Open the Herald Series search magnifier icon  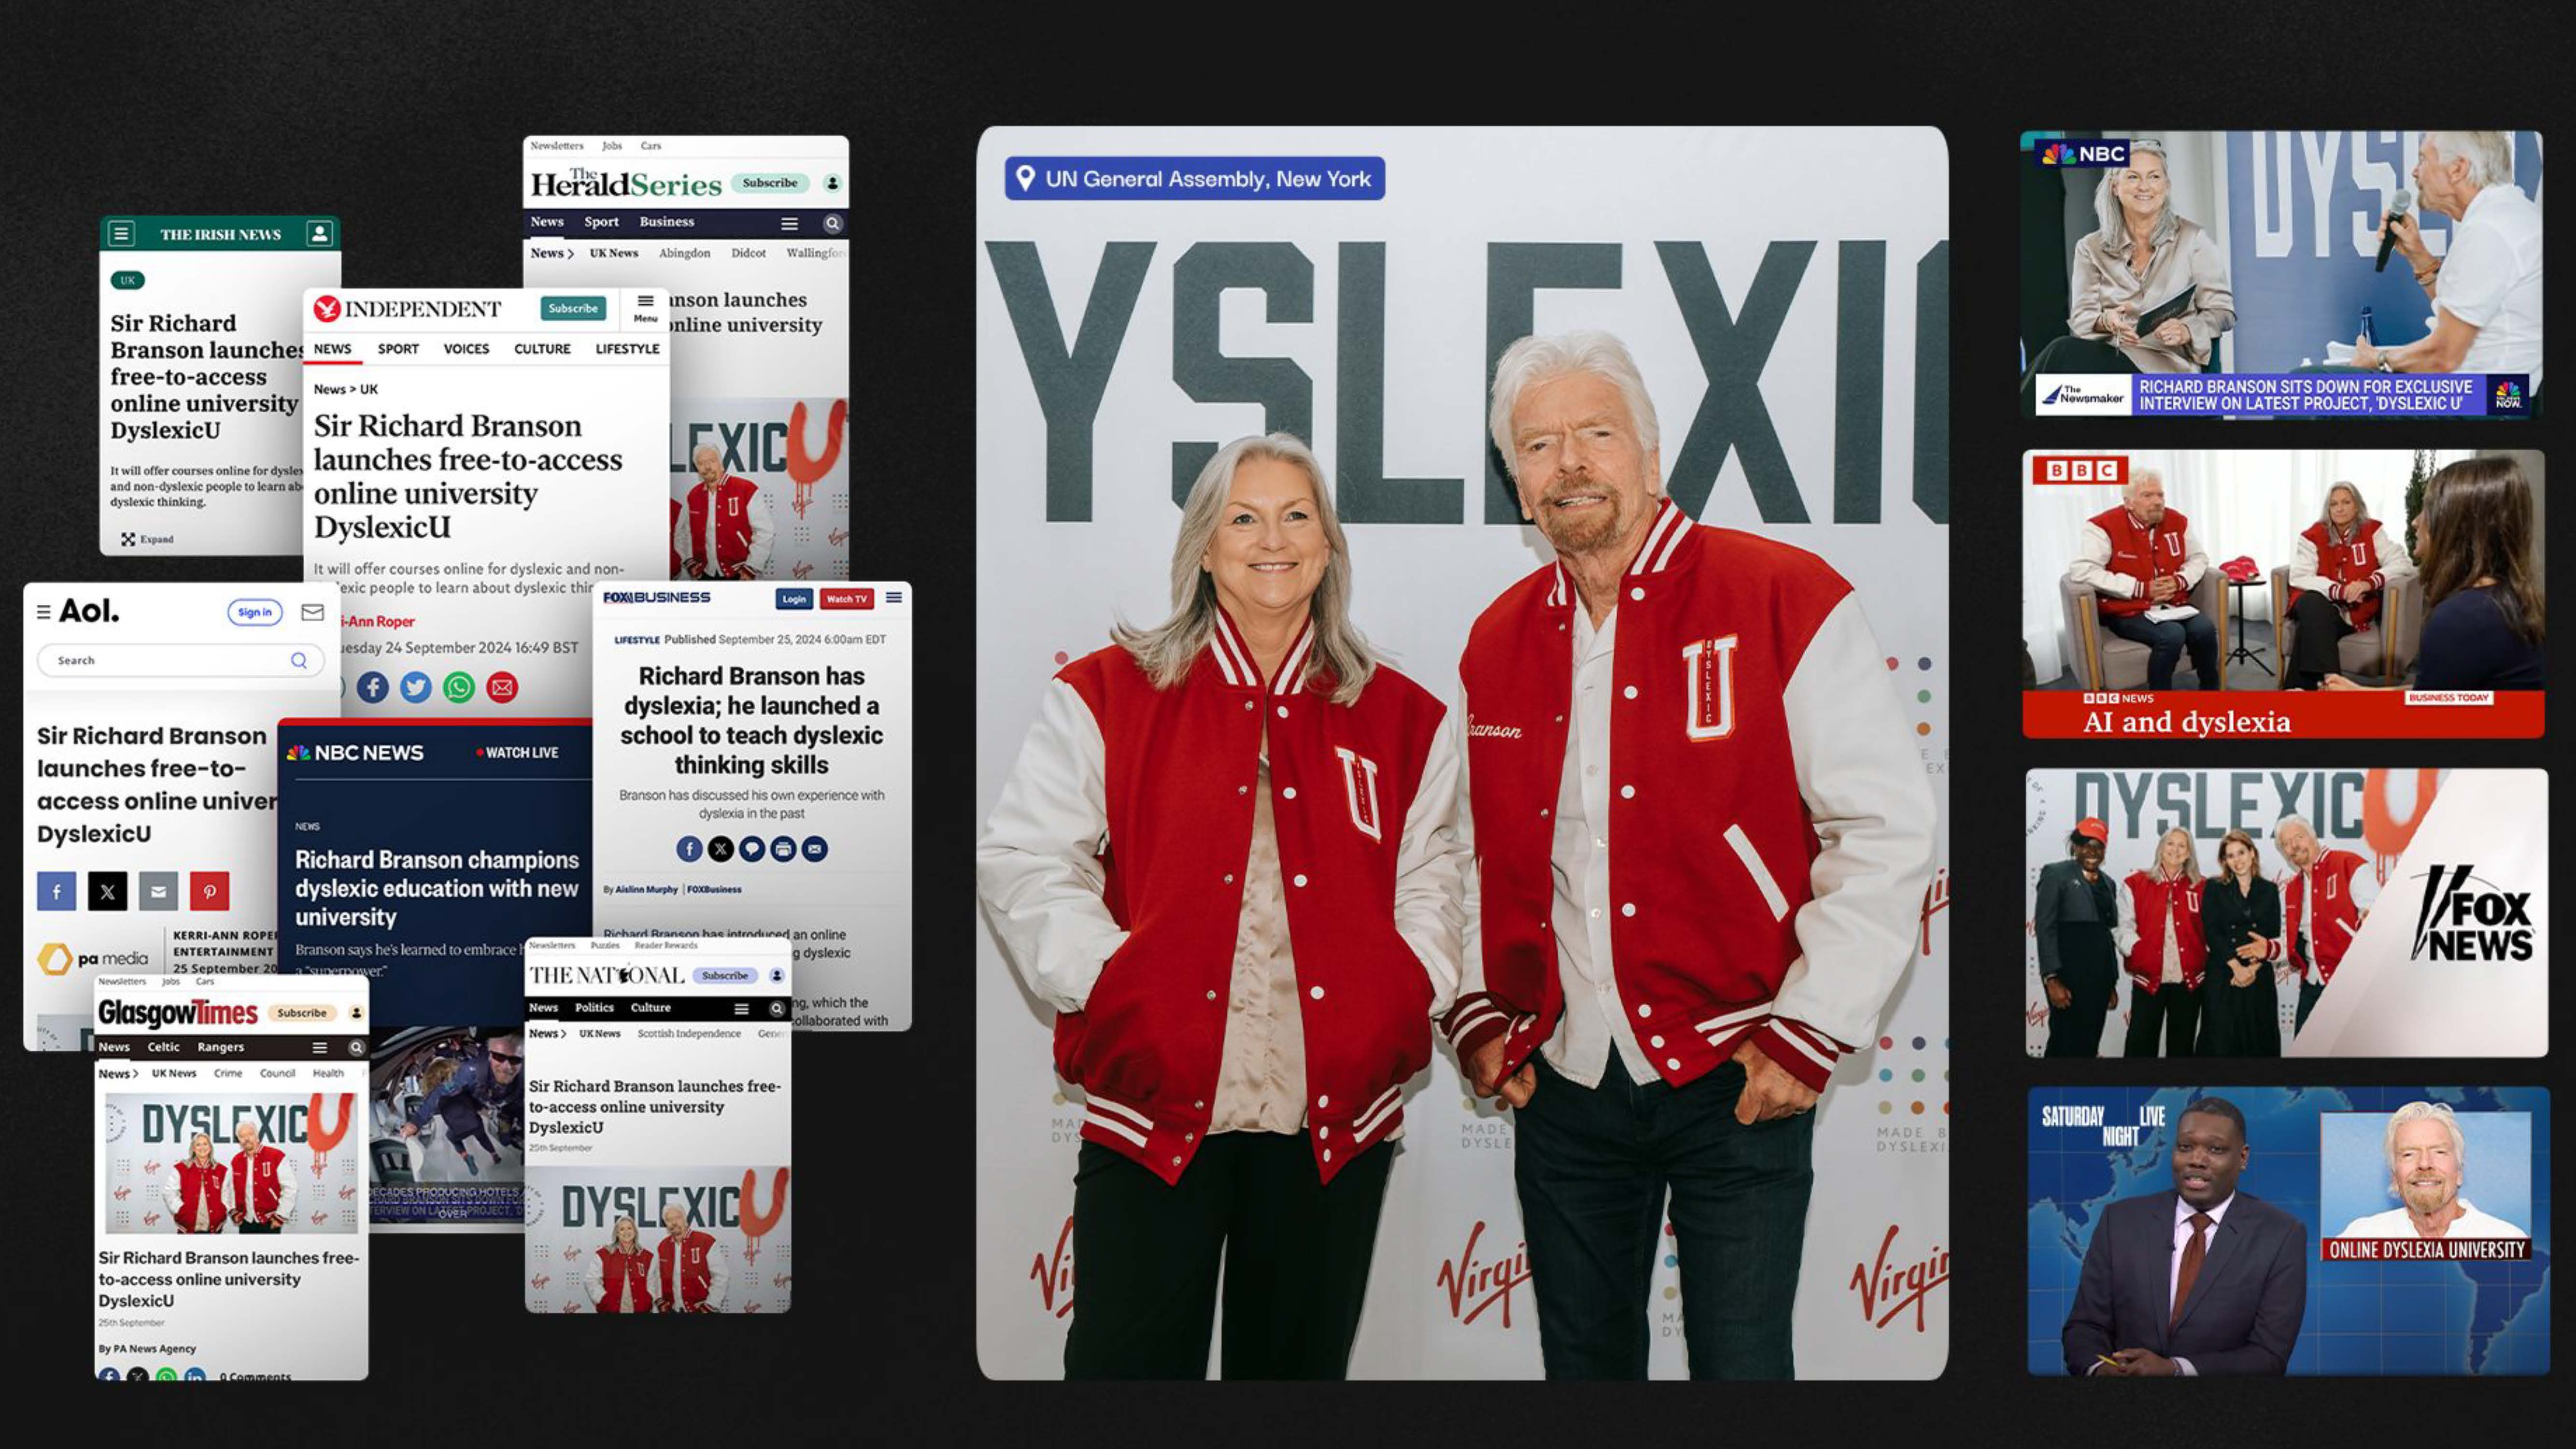tap(832, 223)
